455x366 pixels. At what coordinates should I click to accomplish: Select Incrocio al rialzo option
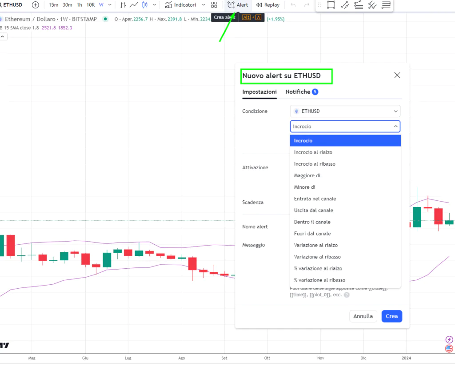(345, 152)
